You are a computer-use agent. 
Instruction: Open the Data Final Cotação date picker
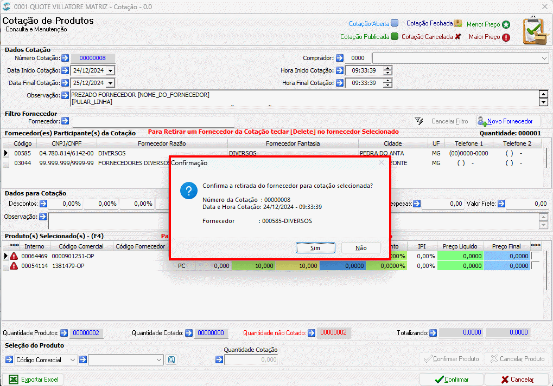click(x=110, y=83)
